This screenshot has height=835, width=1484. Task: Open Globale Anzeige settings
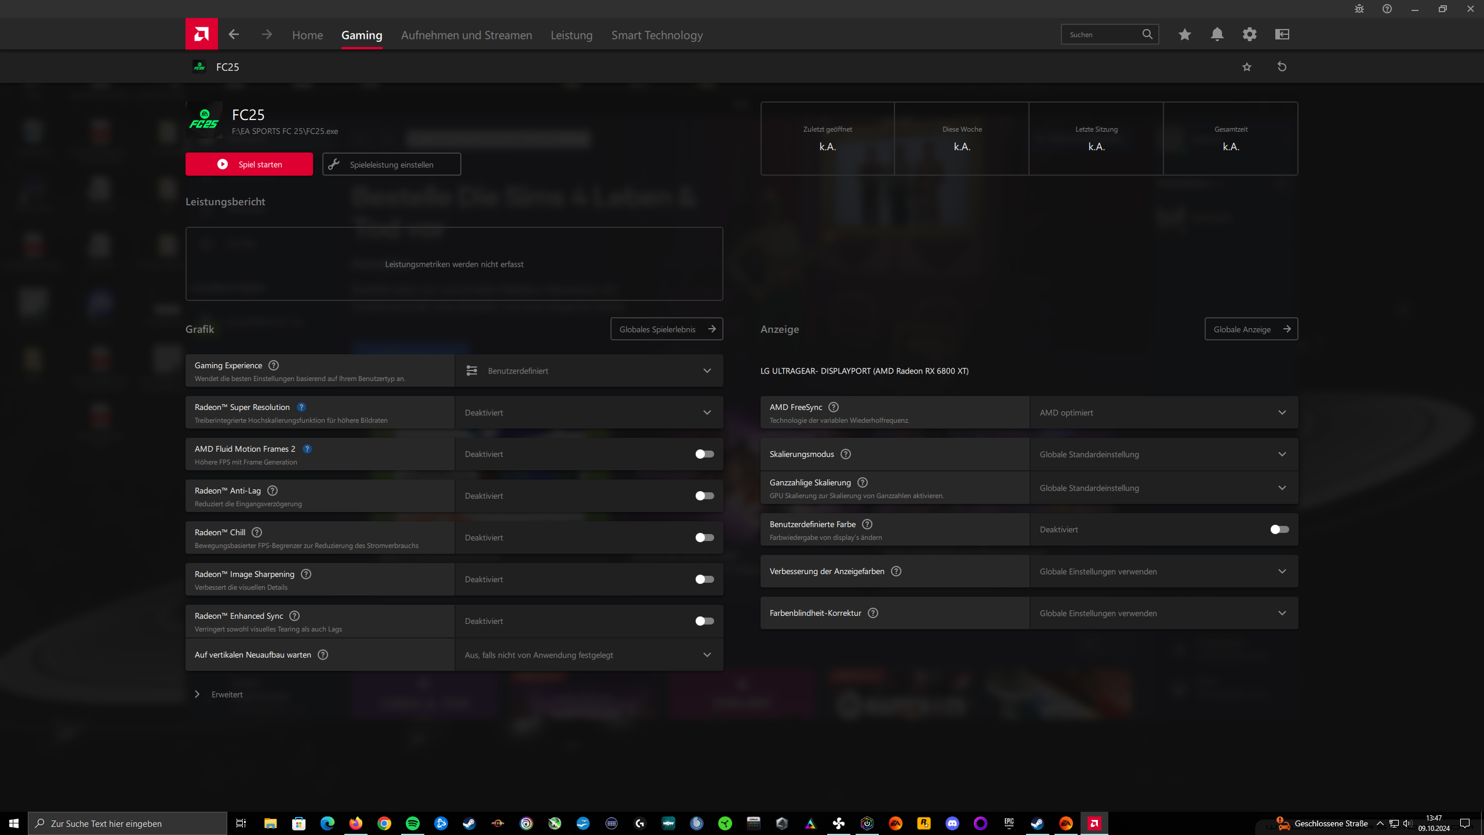click(1251, 329)
